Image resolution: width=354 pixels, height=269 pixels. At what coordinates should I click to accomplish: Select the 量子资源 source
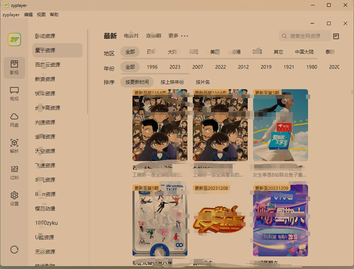coord(57,50)
